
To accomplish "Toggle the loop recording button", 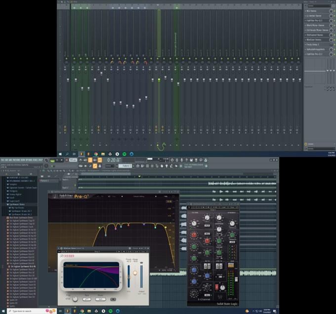I will (100, 160).
